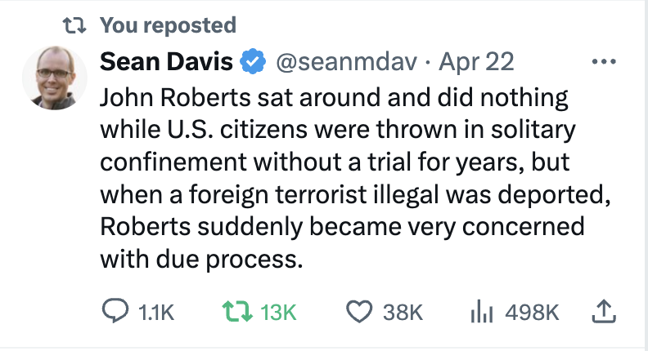Open the three-dot more options menu

coord(604,62)
